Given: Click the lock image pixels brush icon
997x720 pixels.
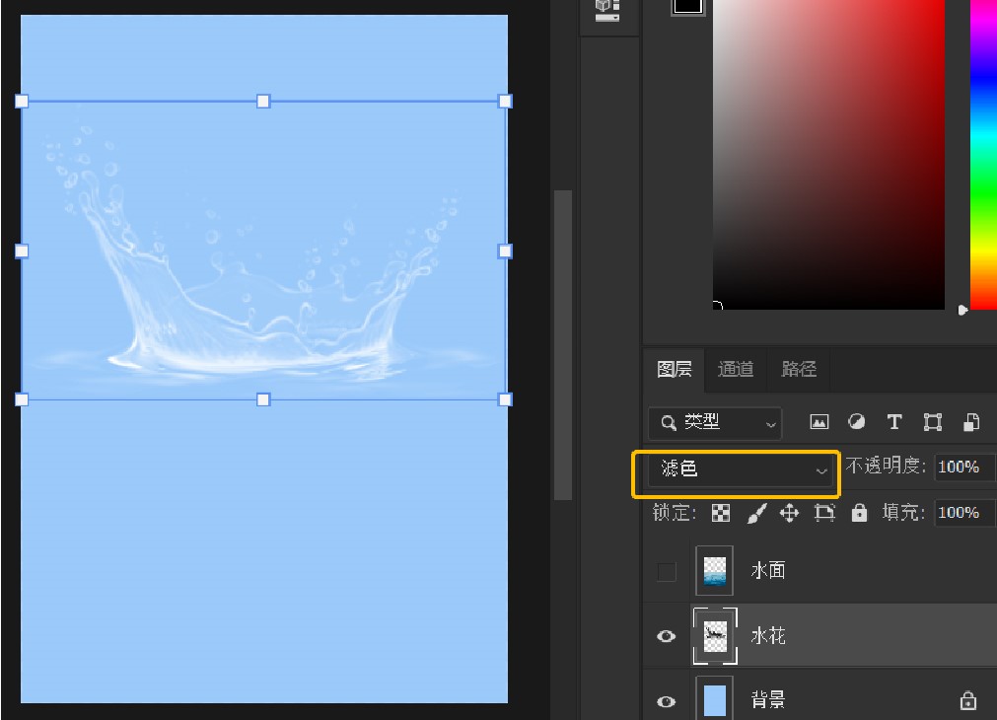Looking at the screenshot, I should (755, 513).
